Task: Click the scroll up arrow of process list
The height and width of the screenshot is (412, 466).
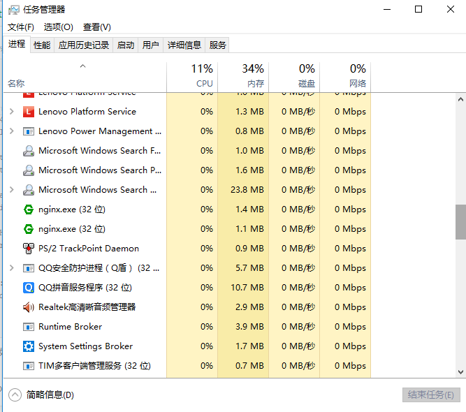Action: click(x=460, y=100)
